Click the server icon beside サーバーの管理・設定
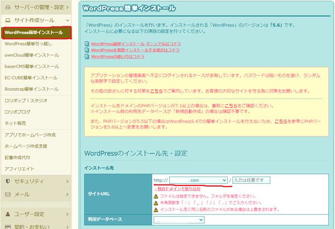Image resolution: width=335 pixels, height=229 pixels. pos(8,7)
